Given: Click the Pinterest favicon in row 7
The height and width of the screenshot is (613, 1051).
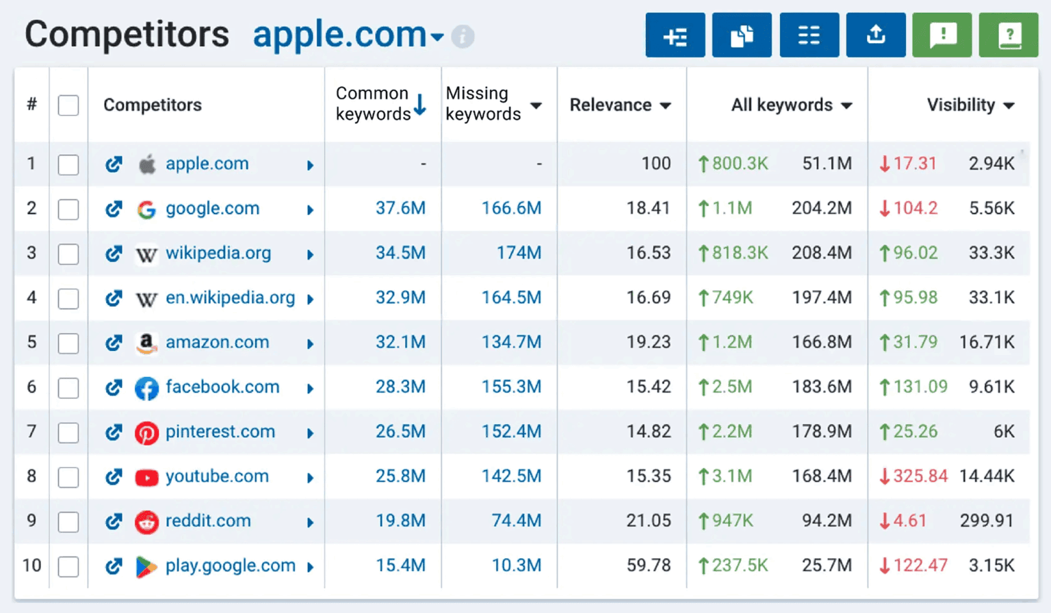Looking at the screenshot, I should pos(146,432).
